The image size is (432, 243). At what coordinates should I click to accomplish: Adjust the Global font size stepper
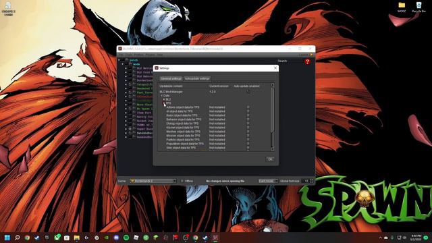(312, 181)
